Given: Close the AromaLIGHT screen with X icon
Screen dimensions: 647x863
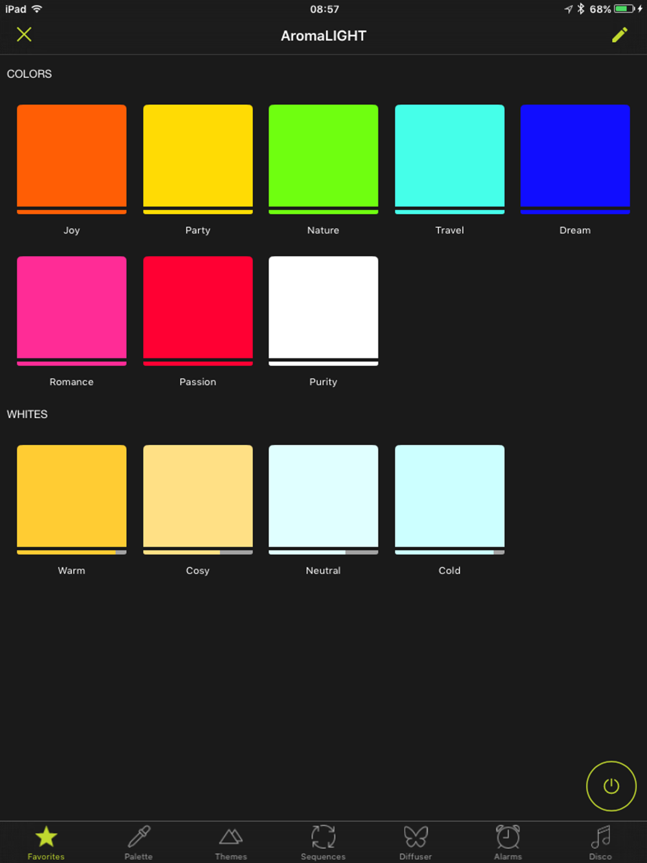Looking at the screenshot, I should (x=24, y=34).
